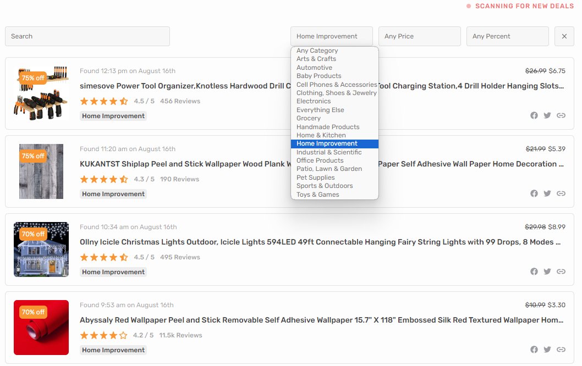Open the Home Improvement category dropdown

tap(332, 36)
